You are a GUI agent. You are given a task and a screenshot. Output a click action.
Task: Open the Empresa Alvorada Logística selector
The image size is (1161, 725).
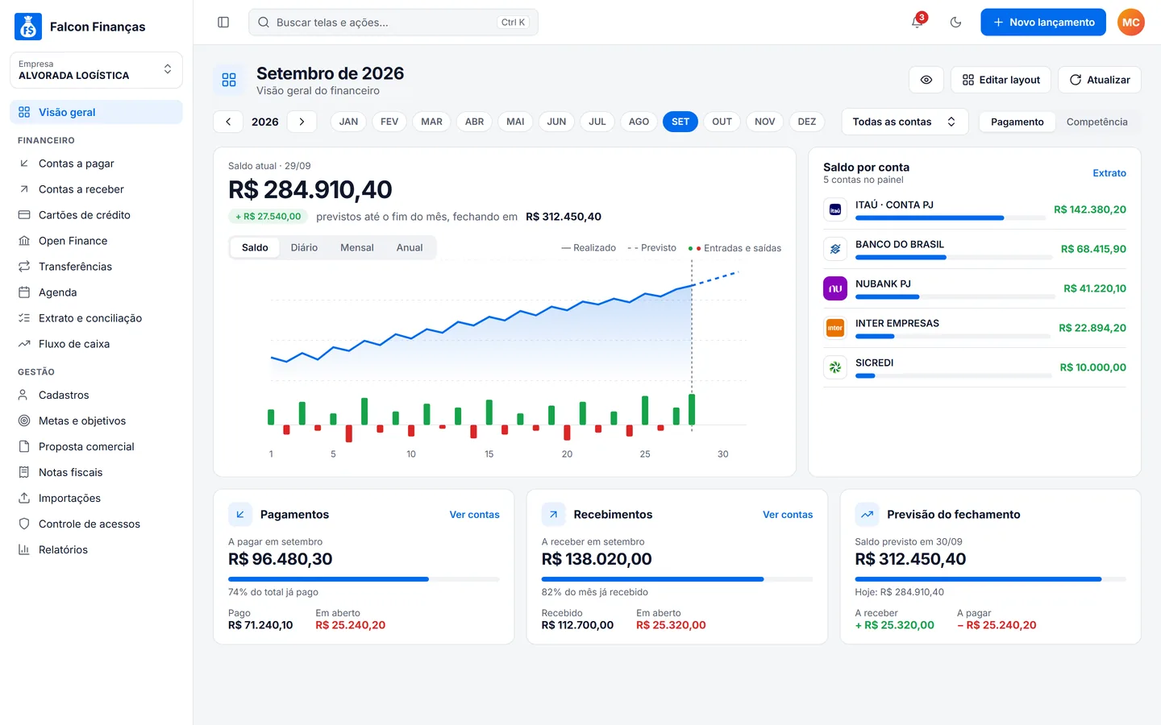96,70
